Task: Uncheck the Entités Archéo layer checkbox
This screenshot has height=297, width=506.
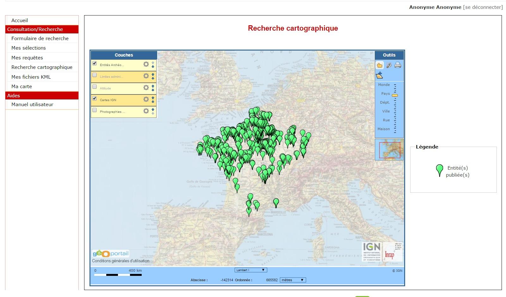Action: pyautogui.click(x=95, y=64)
